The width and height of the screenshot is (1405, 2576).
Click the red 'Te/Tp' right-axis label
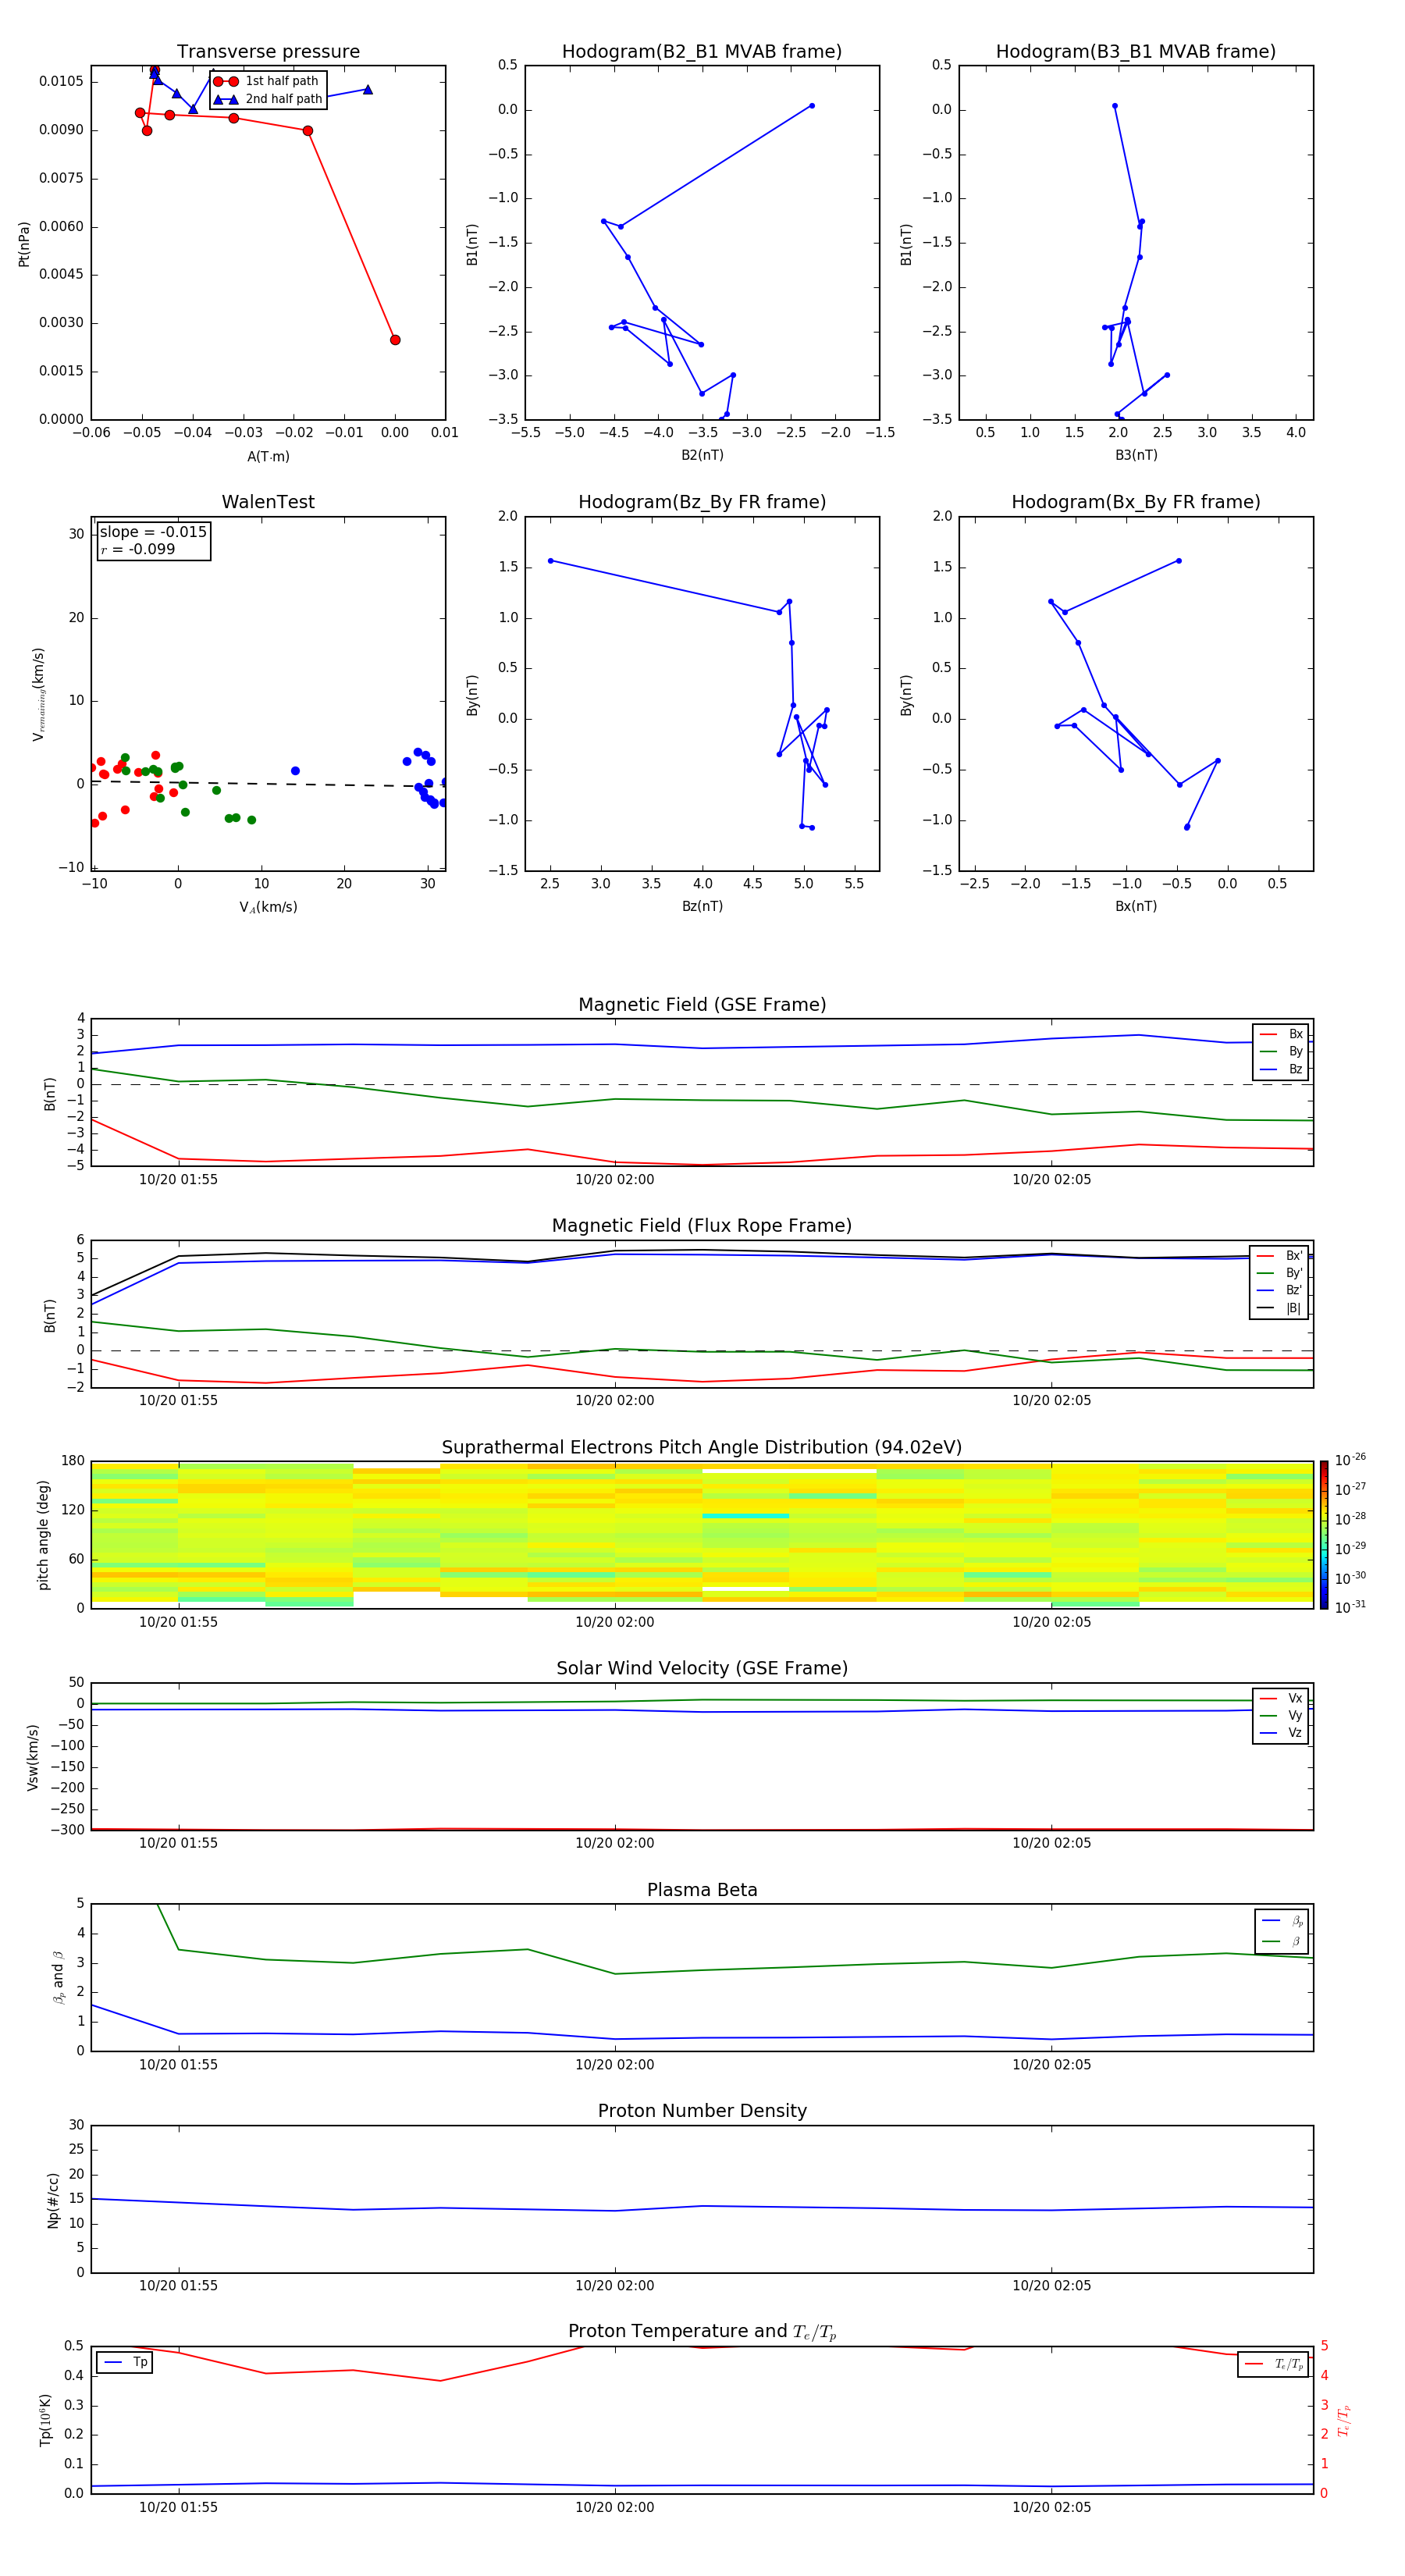pos(1343,2420)
